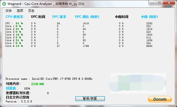Click interrupts value 324
The image size is (177, 107).
coord(149,43)
